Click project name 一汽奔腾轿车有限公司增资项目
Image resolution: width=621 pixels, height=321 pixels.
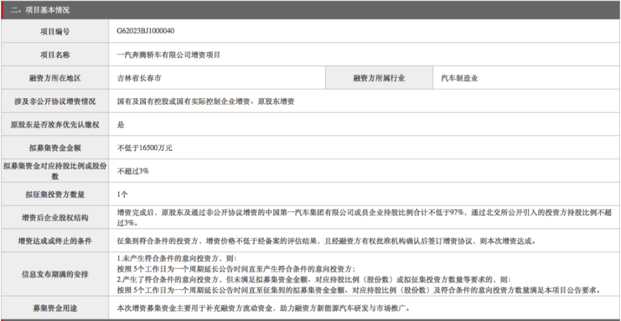[169, 55]
